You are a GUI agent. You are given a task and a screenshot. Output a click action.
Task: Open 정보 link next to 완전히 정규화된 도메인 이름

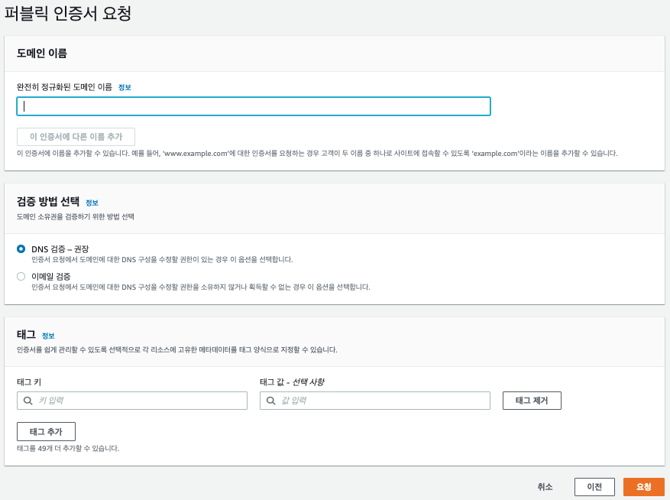[125, 87]
